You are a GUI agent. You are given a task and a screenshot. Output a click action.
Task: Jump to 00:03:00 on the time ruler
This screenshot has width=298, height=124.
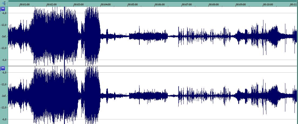point(78,5)
